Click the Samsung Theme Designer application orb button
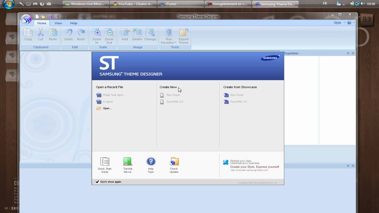The height and width of the screenshot is (213, 379). coord(26,19)
